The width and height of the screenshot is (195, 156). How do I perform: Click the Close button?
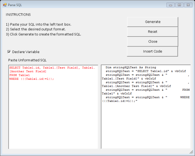coord(152,42)
